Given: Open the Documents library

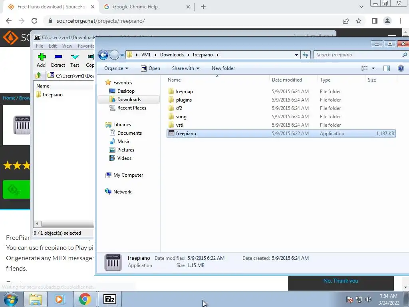Looking at the screenshot, I should [x=129, y=133].
